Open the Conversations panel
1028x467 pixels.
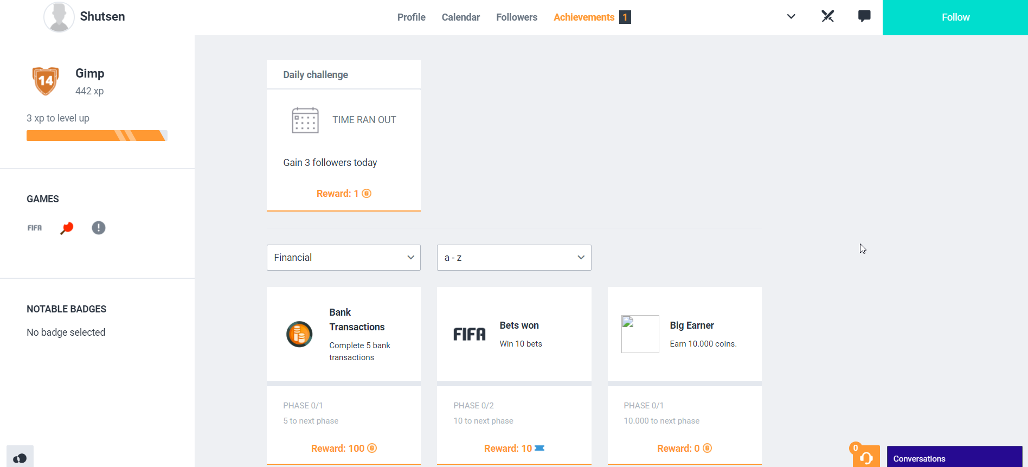[954, 458]
